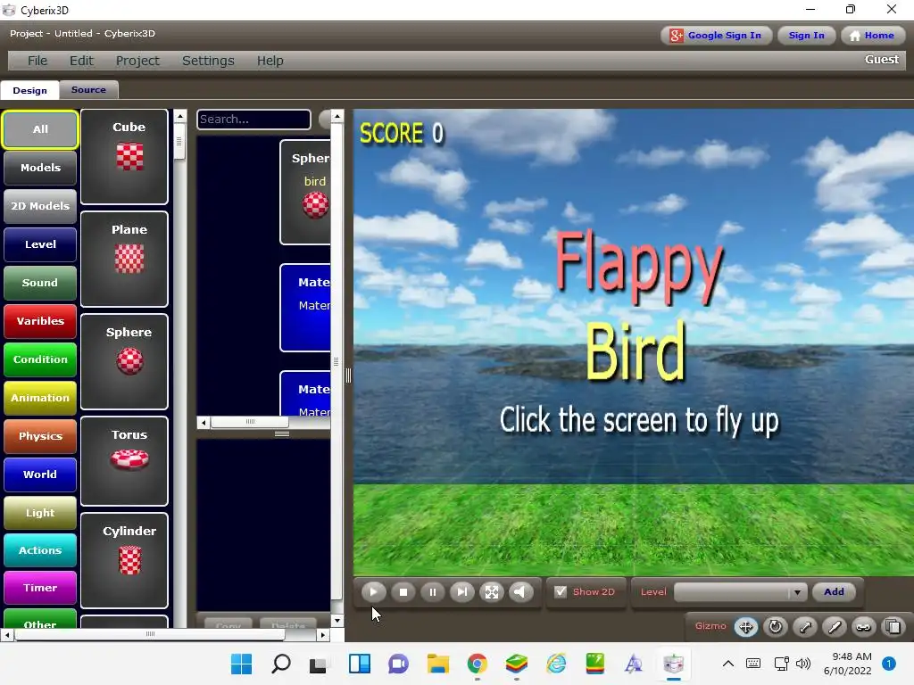Open the Level dropdown
Screen dimensions: 914x685
(x=740, y=592)
